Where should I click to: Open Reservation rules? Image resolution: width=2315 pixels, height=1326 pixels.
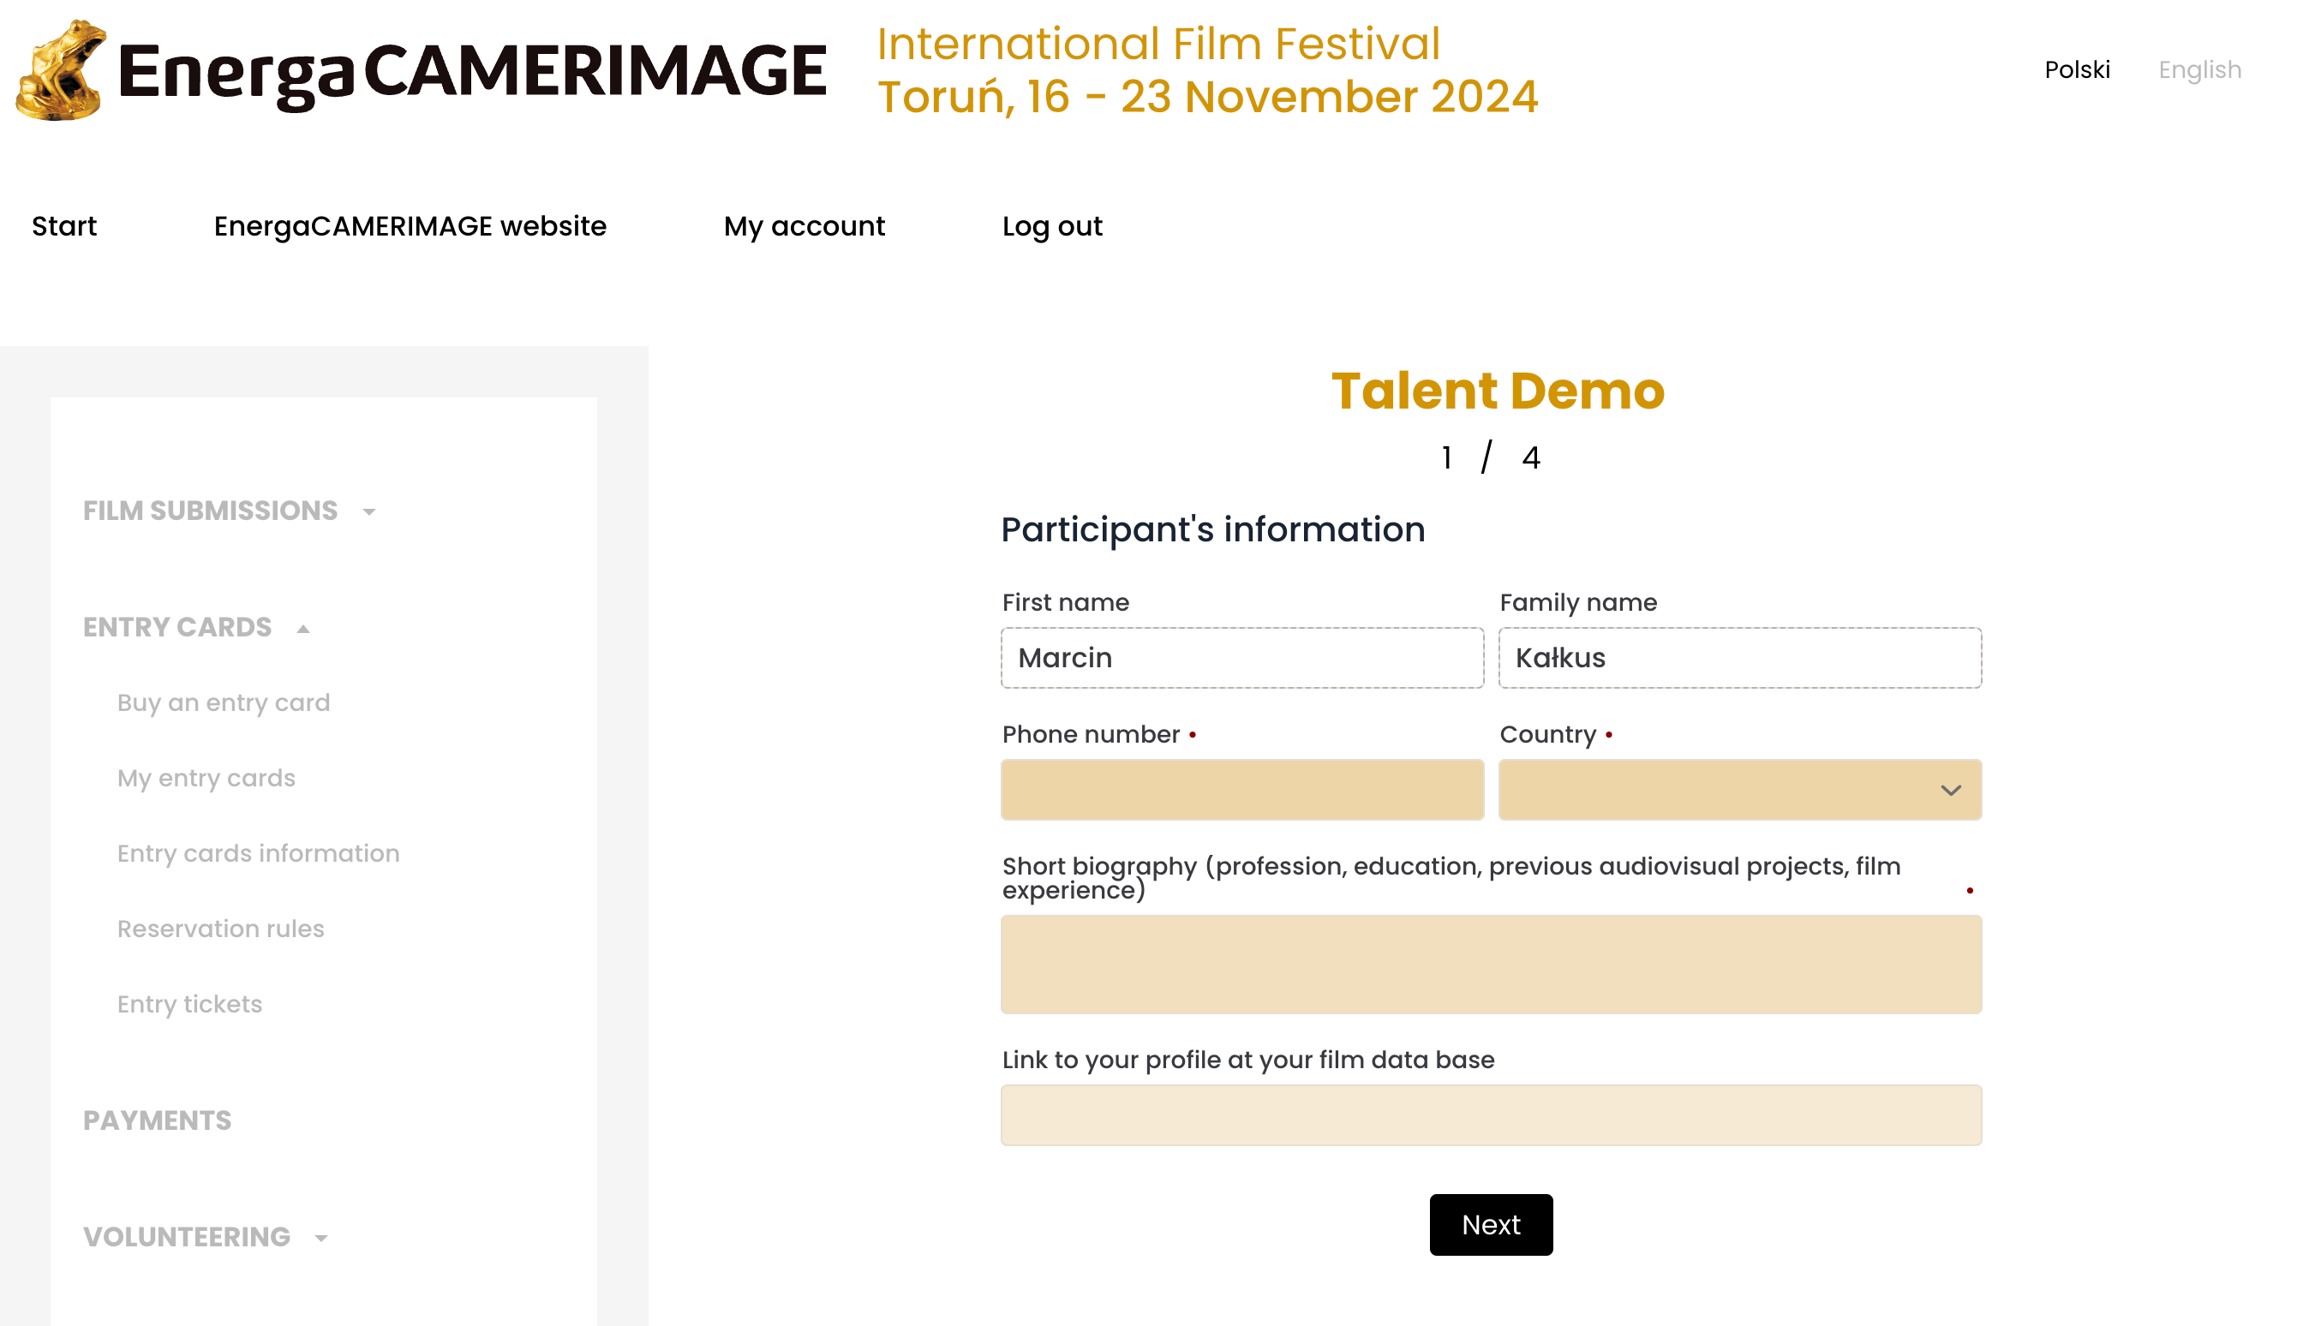coord(221,929)
